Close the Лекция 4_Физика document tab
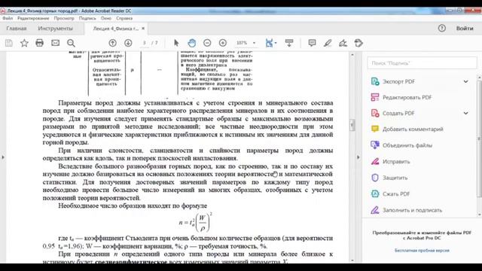The width and height of the screenshot is (482, 271). point(143,29)
